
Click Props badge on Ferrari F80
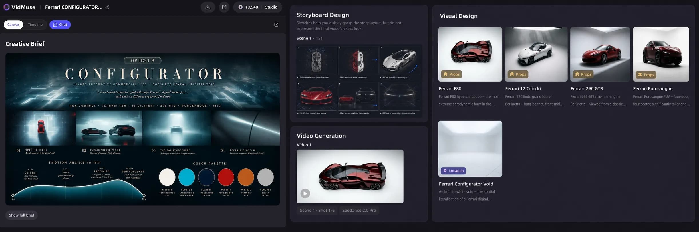click(x=451, y=74)
